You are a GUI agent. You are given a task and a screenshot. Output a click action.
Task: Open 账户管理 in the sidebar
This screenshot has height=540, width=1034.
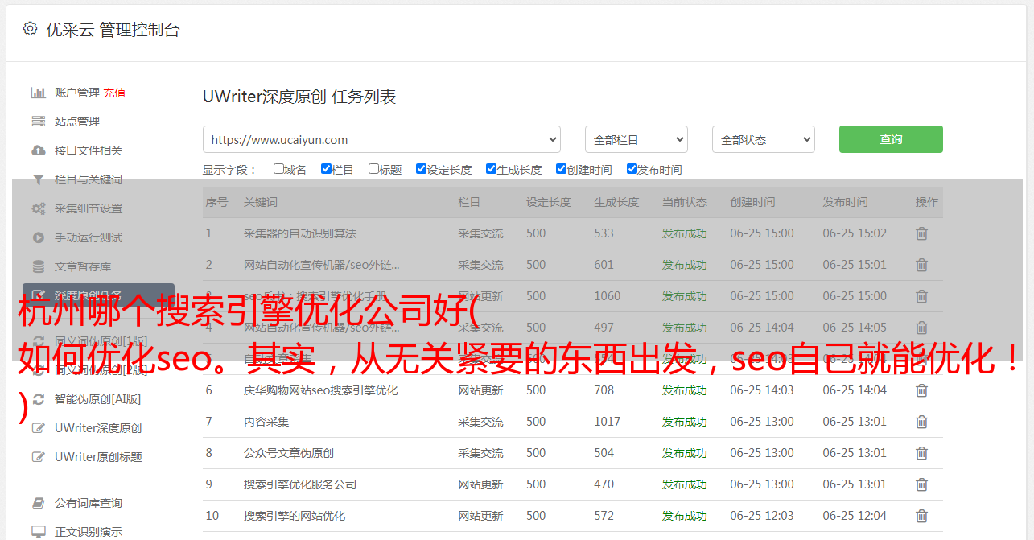(77, 93)
